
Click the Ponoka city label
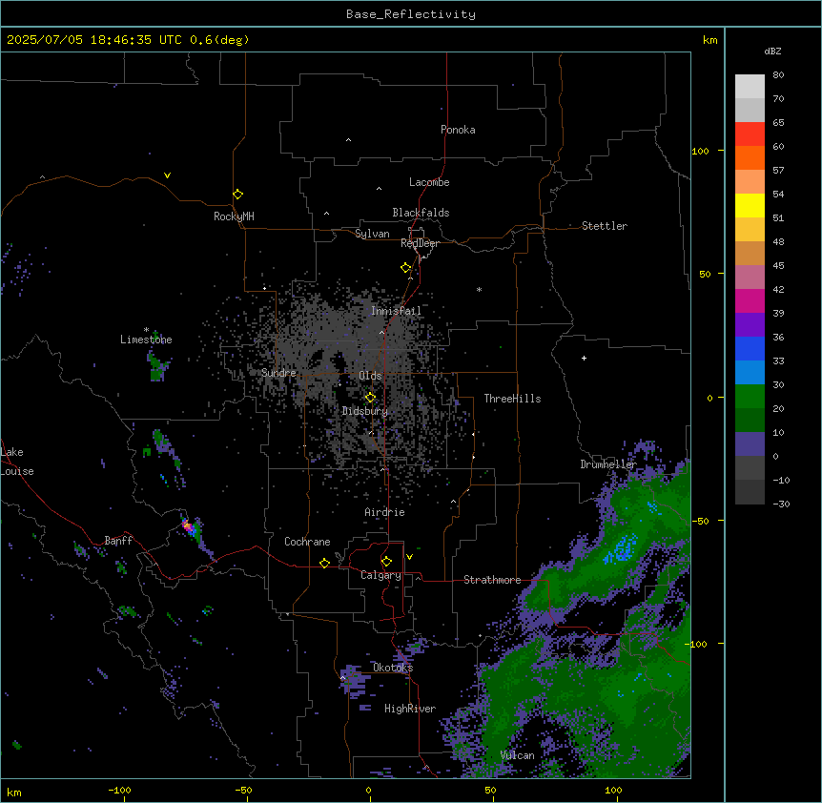[458, 130]
